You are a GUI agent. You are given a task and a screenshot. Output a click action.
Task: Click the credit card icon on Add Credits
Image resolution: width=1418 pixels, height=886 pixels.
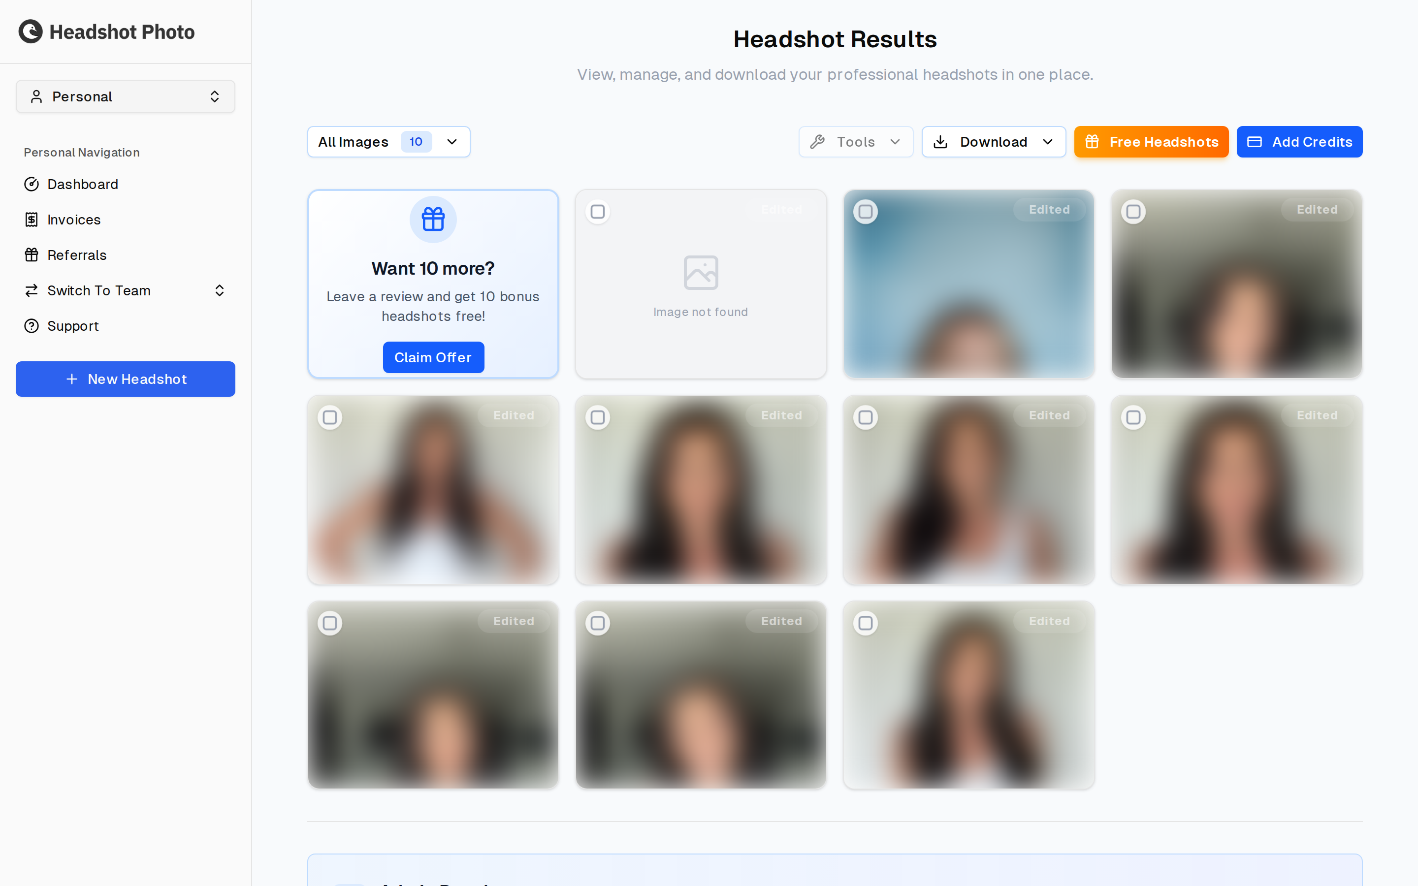1255,142
